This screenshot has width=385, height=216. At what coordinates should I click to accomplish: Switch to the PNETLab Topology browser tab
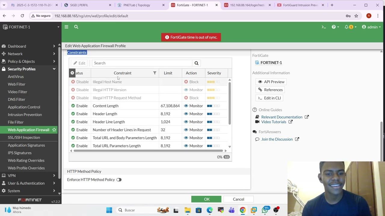[141, 5]
